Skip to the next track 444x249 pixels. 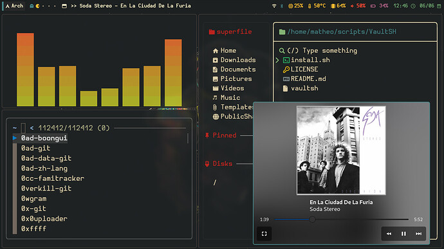(418, 234)
